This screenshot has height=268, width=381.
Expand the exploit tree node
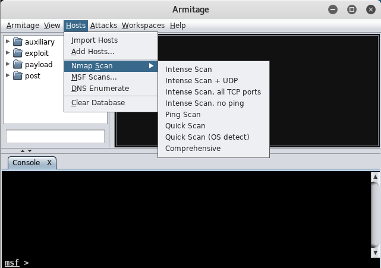point(8,52)
